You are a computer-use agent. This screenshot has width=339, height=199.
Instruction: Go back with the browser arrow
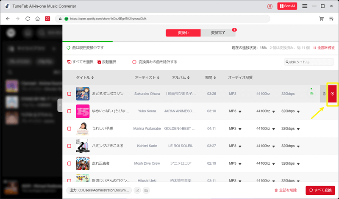point(8,19)
